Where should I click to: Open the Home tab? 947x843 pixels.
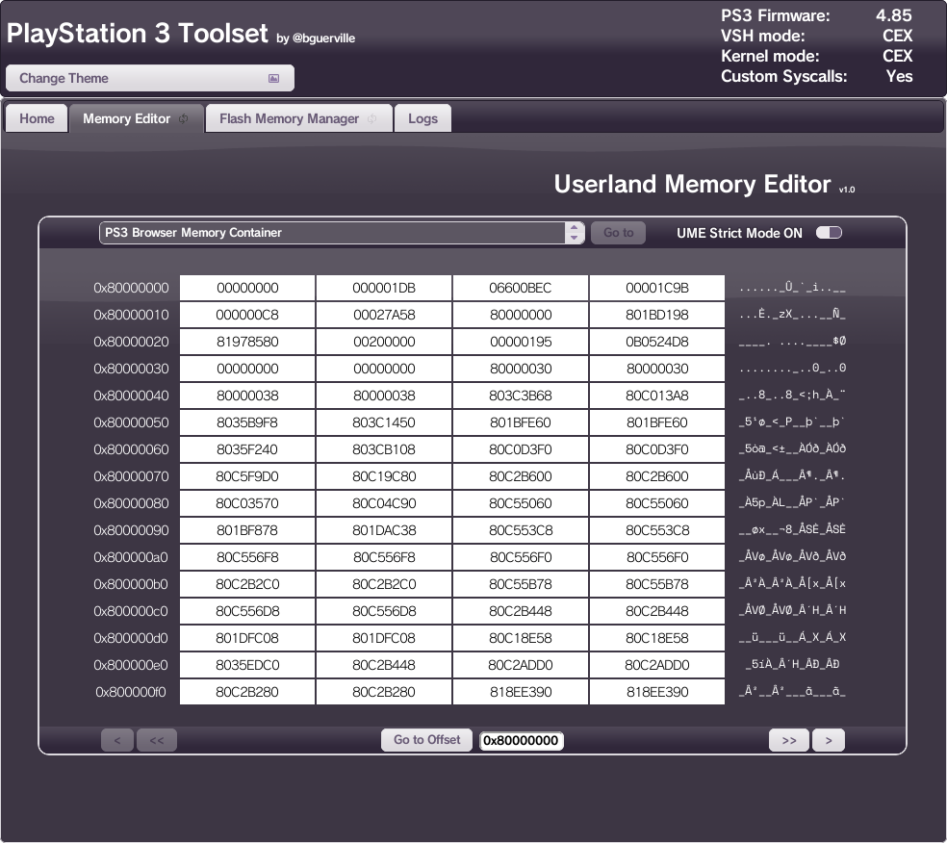click(37, 118)
